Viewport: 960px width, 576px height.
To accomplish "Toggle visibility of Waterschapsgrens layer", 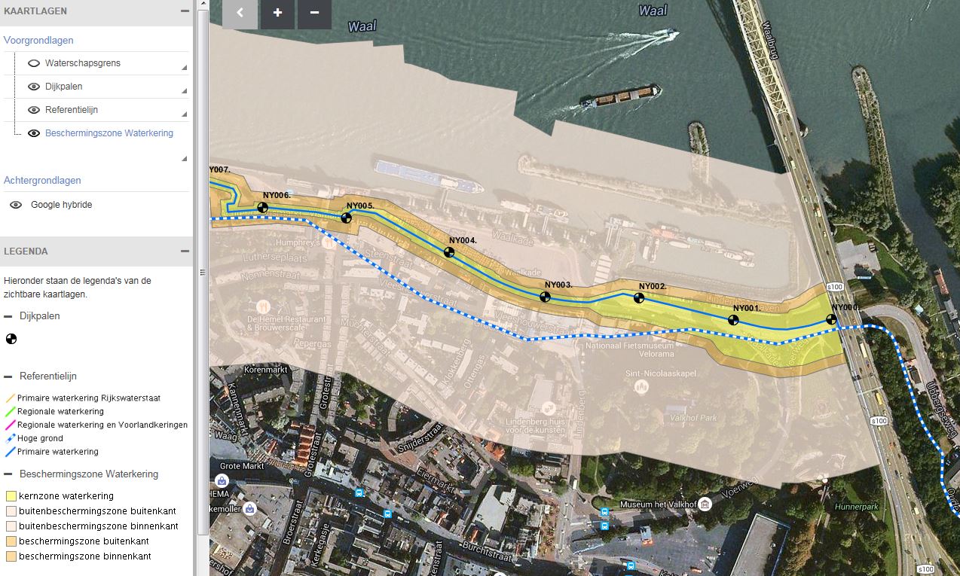I will pyautogui.click(x=34, y=63).
